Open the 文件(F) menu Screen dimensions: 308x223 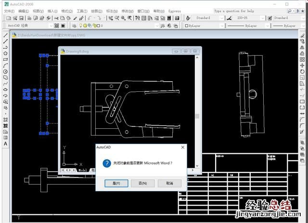[x=9, y=11]
